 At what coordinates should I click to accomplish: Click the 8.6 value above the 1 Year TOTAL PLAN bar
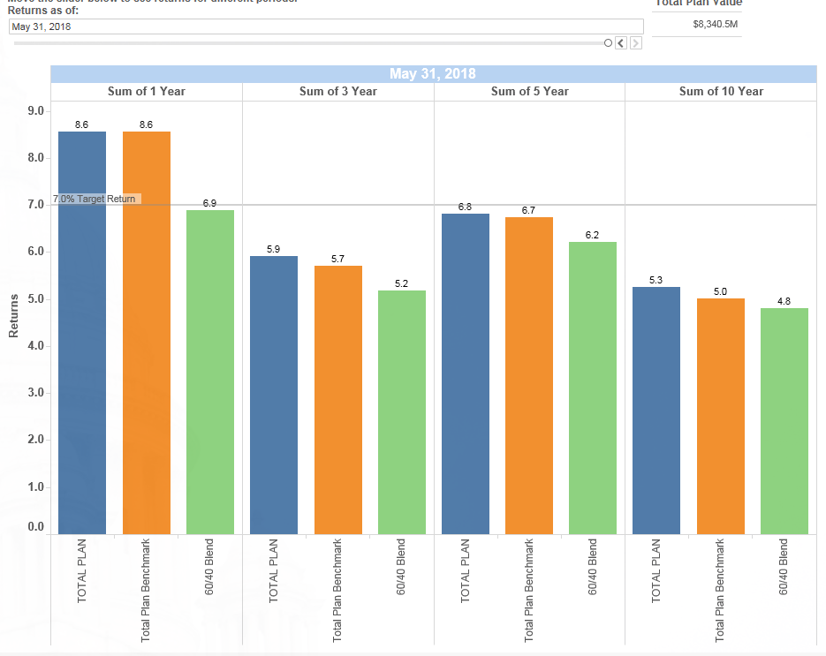pos(81,124)
